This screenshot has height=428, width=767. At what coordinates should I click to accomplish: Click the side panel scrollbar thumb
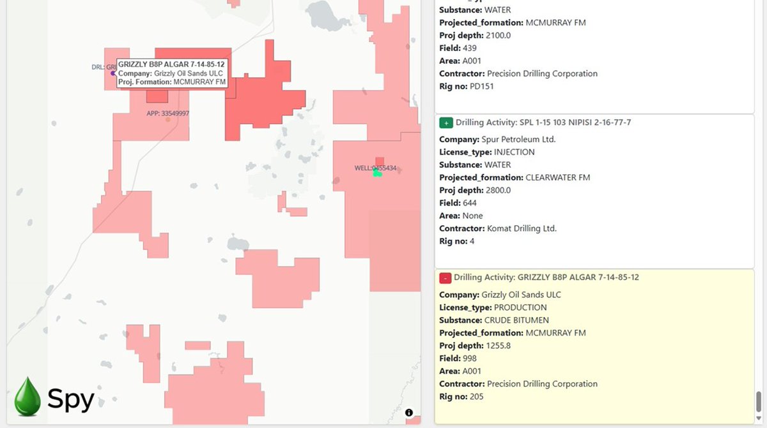[759, 402]
